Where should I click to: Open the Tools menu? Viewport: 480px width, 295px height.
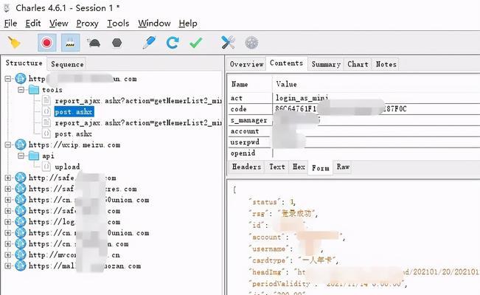click(x=118, y=24)
